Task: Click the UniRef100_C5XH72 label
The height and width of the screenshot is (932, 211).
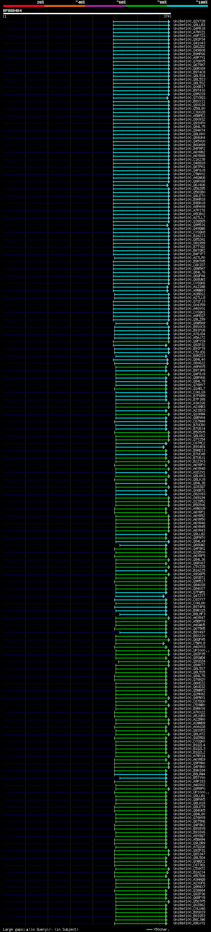Action: tap(189, 868)
